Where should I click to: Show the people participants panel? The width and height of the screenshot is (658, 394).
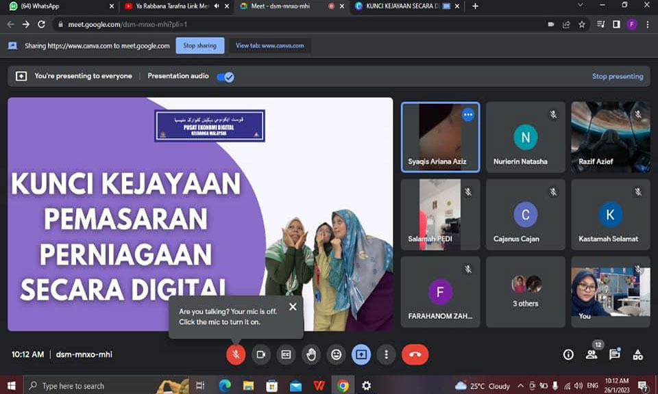591,354
